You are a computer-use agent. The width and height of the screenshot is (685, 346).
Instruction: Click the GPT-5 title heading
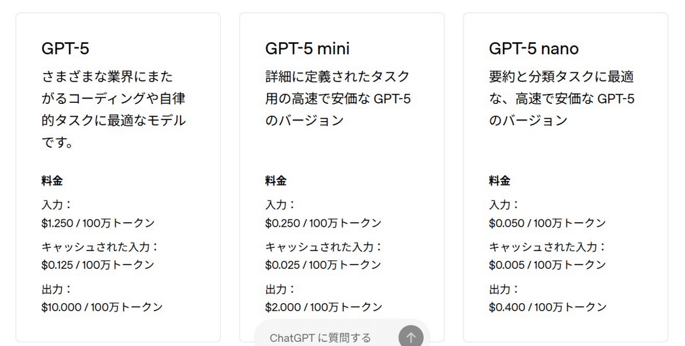[63, 49]
